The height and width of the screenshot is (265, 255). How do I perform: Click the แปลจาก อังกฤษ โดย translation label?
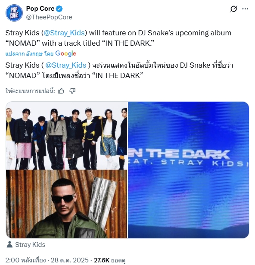pos(29,54)
